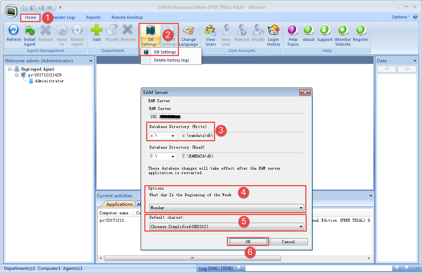Open the Options dropdown in the top right

pos(401,17)
